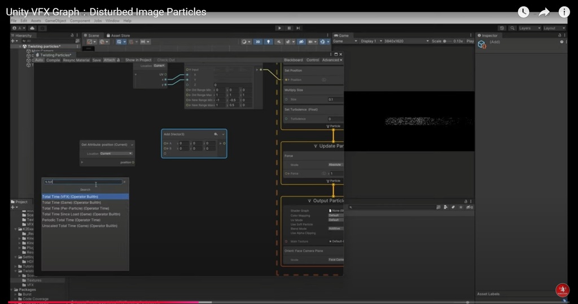Viewport: 578px width, 304px height.
Task: Collapse the Add (Vector3) node chevron
Action: coord(223,135)
